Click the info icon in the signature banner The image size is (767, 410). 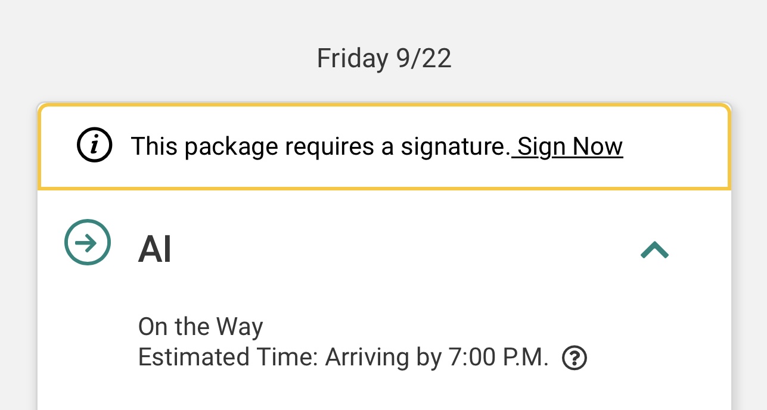(94, 146)
